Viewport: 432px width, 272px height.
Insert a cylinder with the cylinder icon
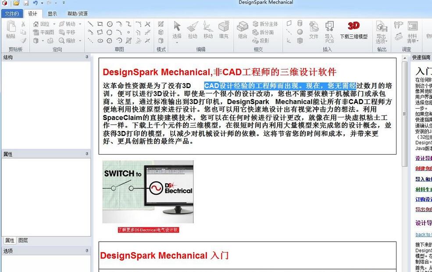[x=300, y=23]
